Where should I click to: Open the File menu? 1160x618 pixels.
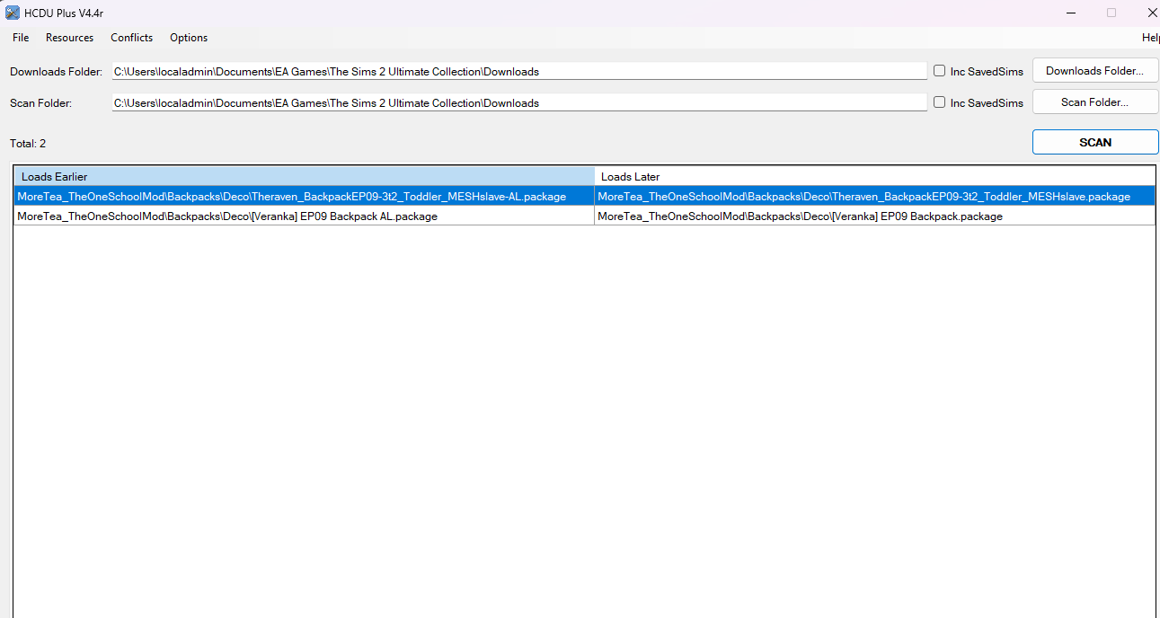click(20, 38)
